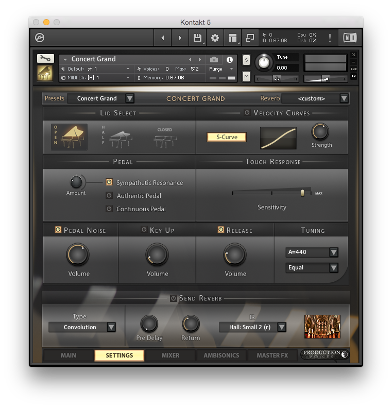Open the save floppy disk menu
The height and width of the screenshot is (408, 392).
[x=197, y=38]
